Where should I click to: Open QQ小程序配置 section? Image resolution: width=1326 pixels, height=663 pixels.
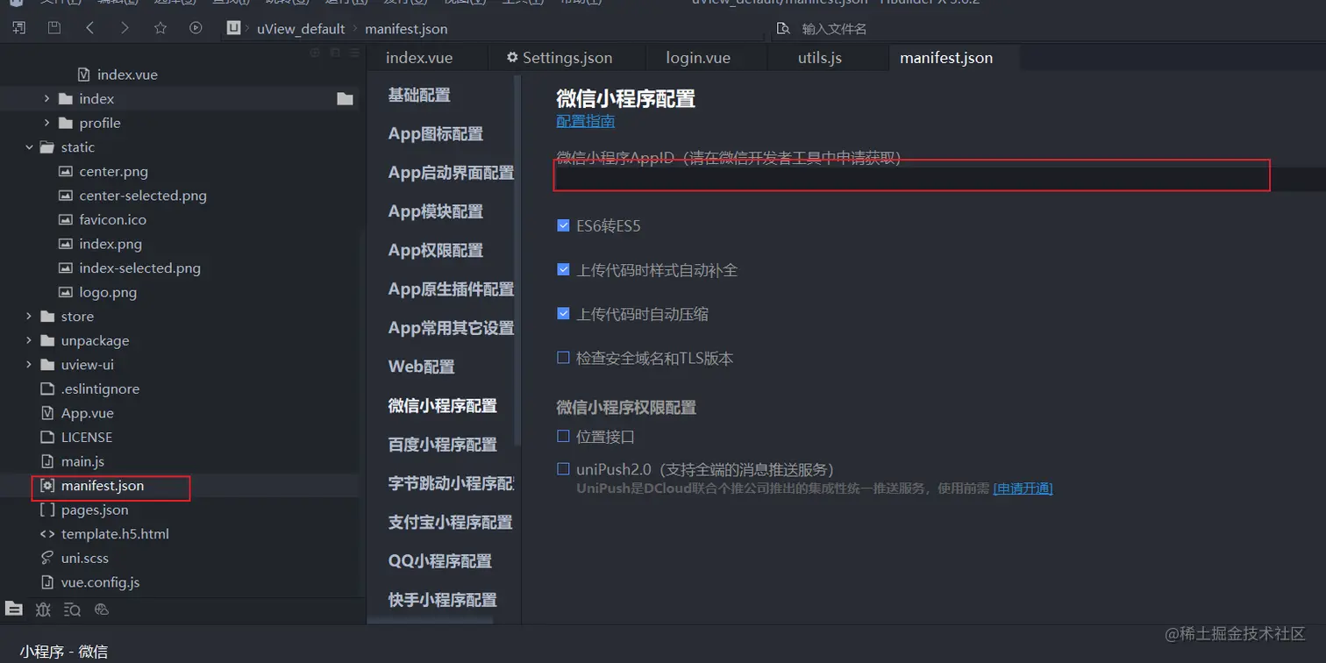coord(440,560)
